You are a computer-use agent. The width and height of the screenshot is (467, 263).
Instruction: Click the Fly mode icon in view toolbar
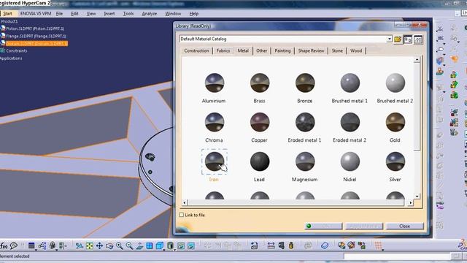tap(80, 245)
